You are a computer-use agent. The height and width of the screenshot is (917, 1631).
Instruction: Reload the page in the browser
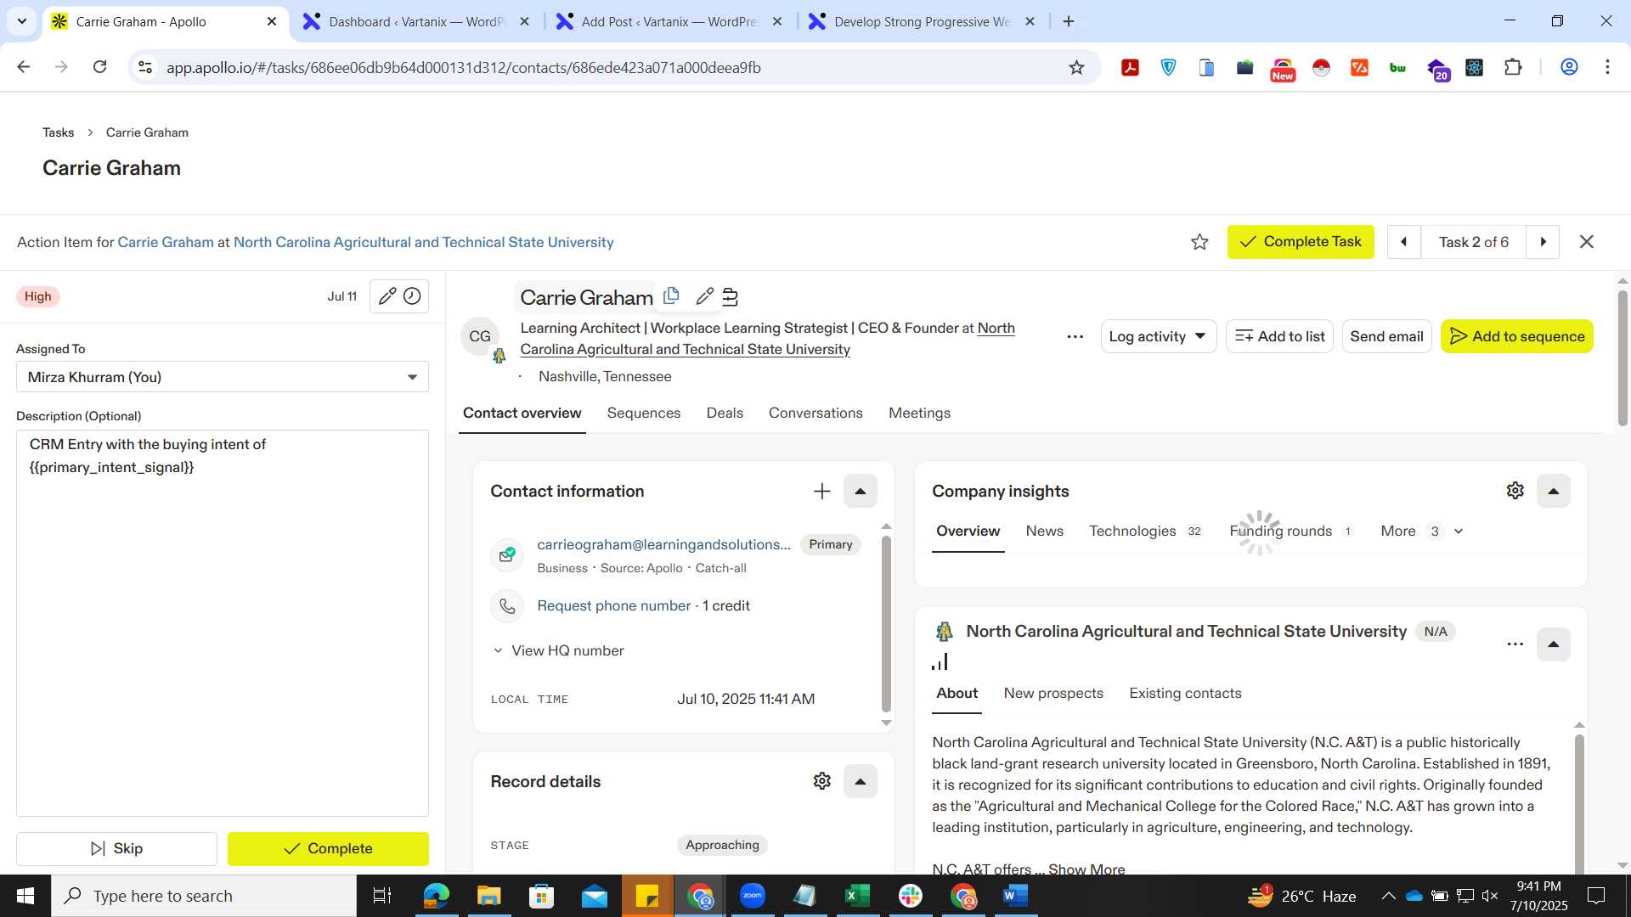point(99,67)
